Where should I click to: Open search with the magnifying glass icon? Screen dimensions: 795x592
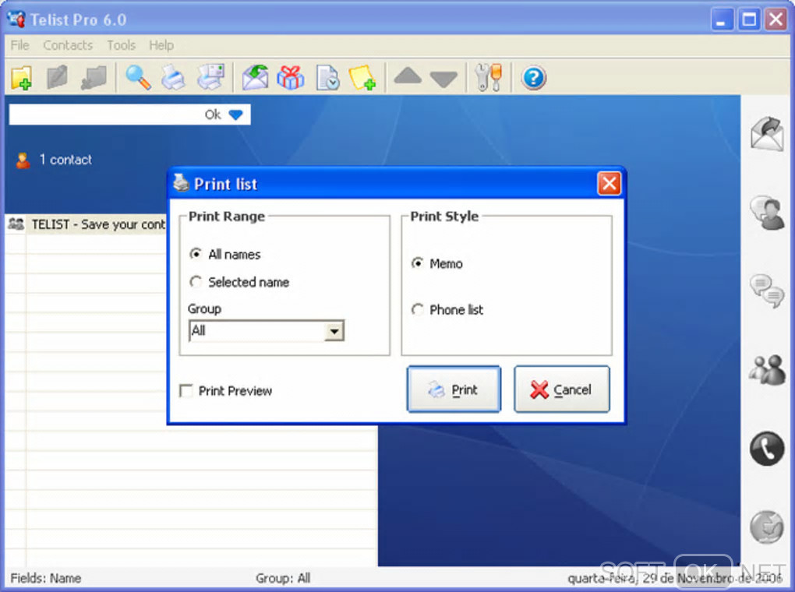pos(138,78)
